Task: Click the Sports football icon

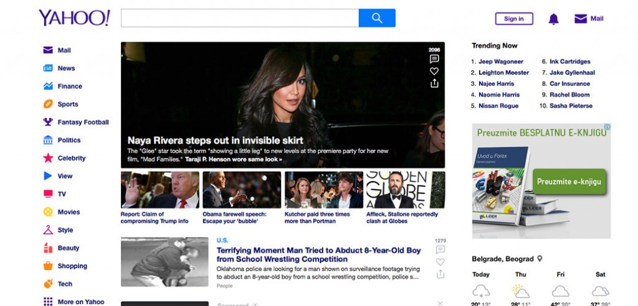Action: (48, 104)
